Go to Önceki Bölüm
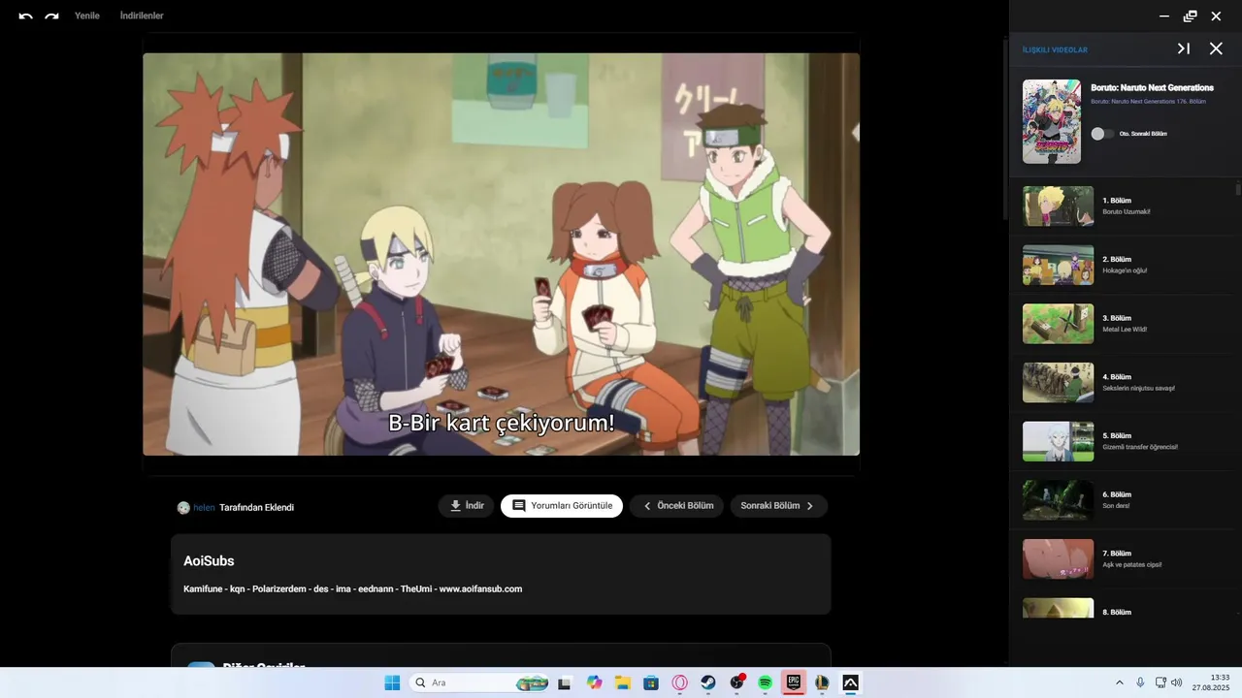This screenshot has height=698, width=1242. 676,505
